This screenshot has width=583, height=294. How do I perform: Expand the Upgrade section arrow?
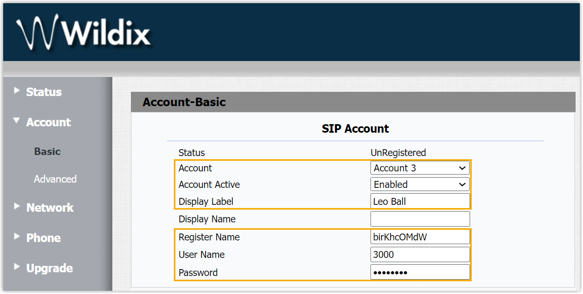[17, 267]
